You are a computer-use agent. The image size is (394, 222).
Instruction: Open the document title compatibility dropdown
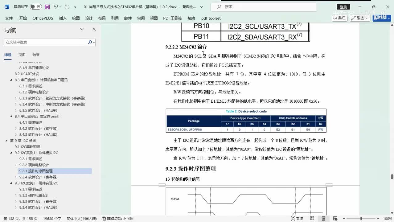click(x=201, y=7)
